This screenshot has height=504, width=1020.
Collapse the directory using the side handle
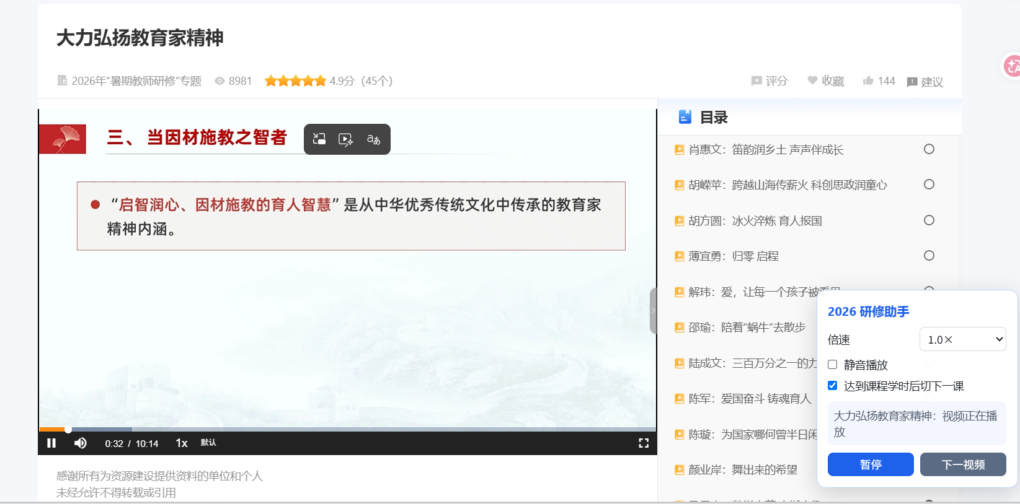[653, 311]
